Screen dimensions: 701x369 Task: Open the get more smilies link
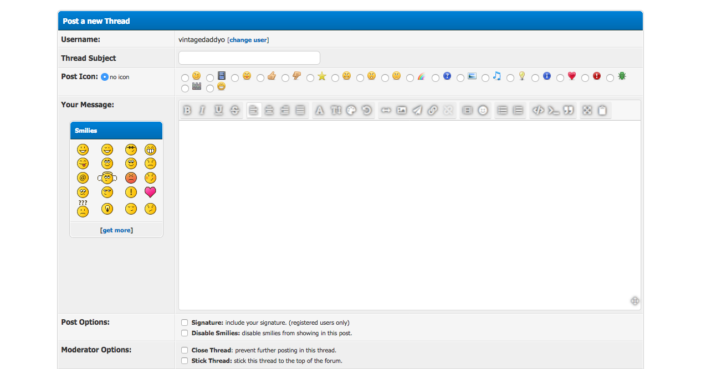point(116,230)
